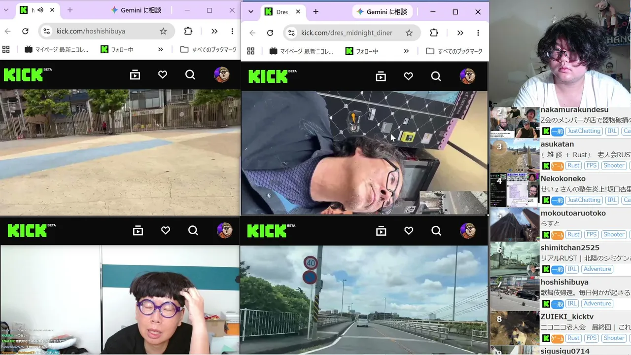Screen dimensions: 631x355
Task: Open the apps grid in dres_midnight_diner window
Action: point(251,51)
